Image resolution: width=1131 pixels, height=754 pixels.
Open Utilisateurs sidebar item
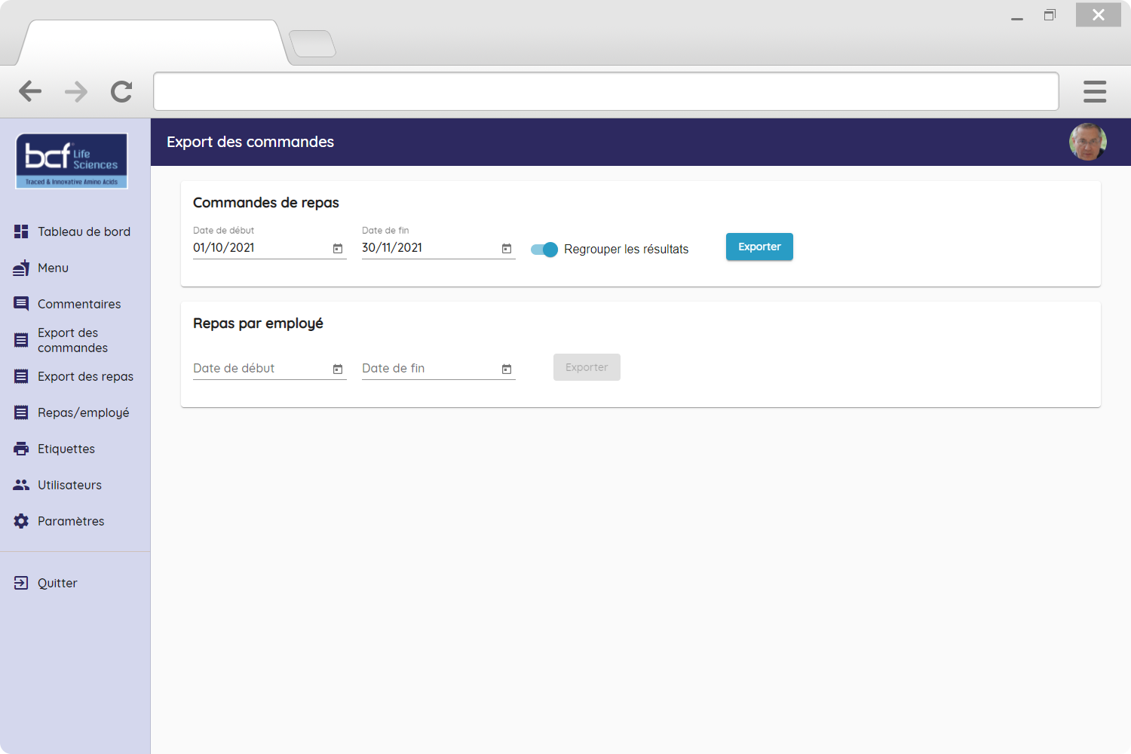[x=75, y=485]
